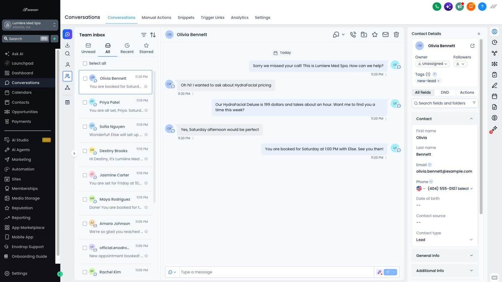Click the green megaphone announcements icon
The width and height of the screenshot is (502, 282).
click(460, 6)
